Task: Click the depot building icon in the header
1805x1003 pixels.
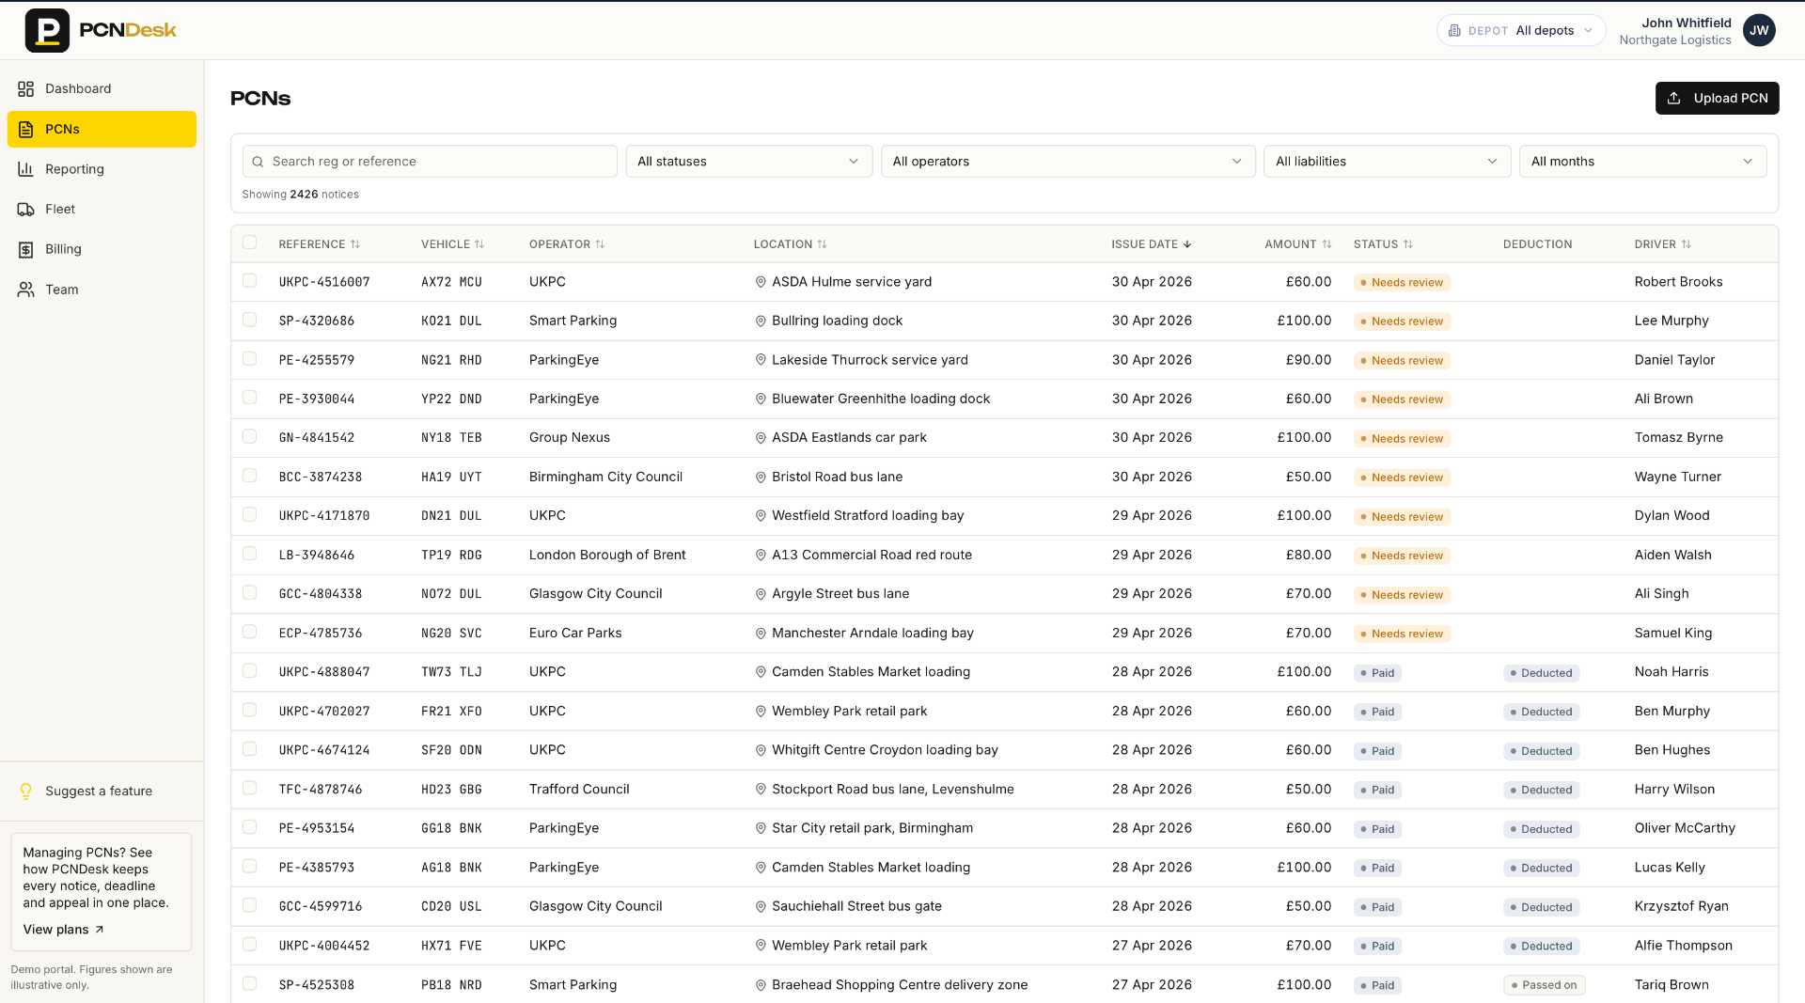Action: [1454, 30]
